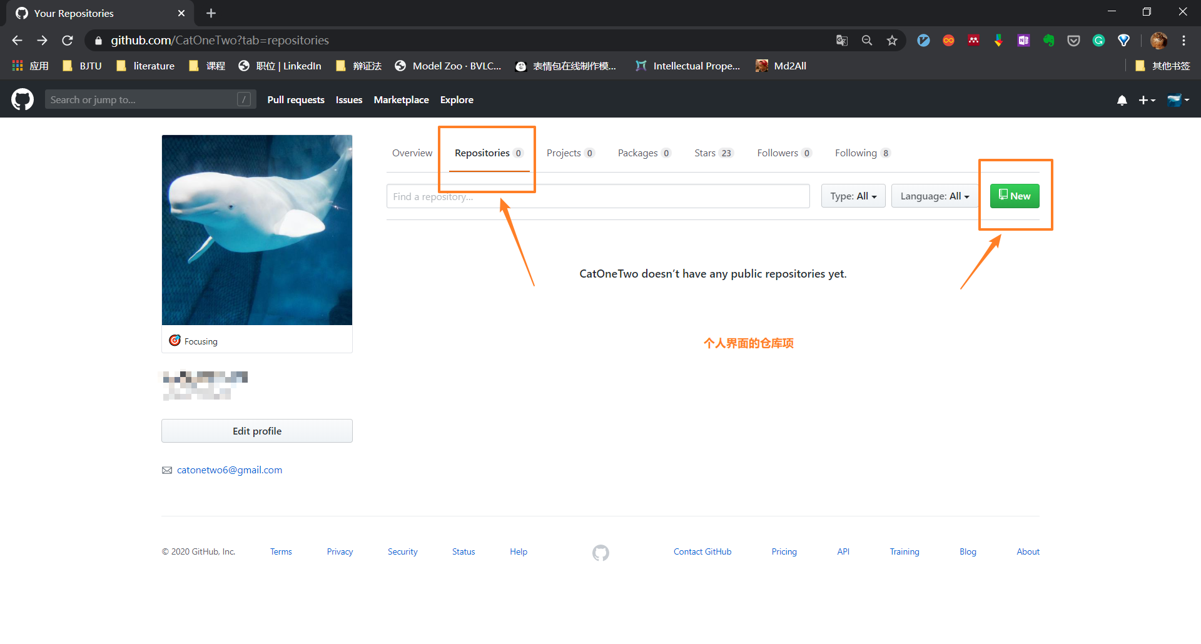This screenshot has width=1201, height=644.
Task: Open the Following tab
Action: pos(862,153)
